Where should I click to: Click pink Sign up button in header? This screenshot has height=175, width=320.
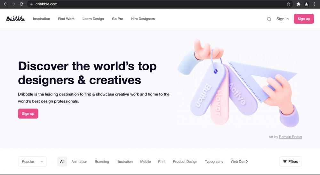click(304, 19)
